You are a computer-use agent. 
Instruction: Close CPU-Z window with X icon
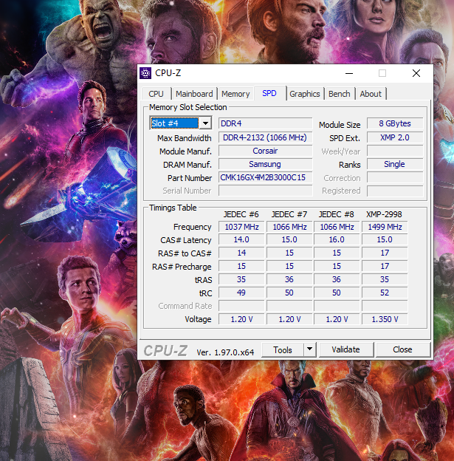(416, 73)
